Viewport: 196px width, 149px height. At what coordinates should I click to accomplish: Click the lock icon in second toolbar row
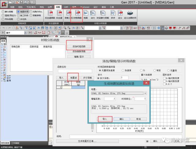(x=67, y=33)
